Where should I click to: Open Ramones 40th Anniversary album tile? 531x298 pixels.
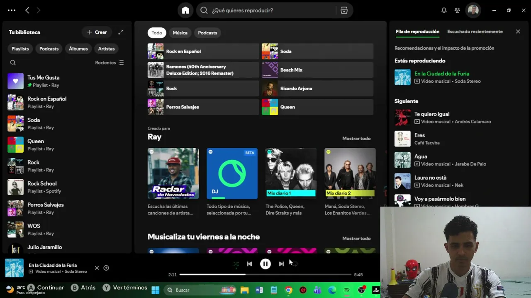click(203, 70)
